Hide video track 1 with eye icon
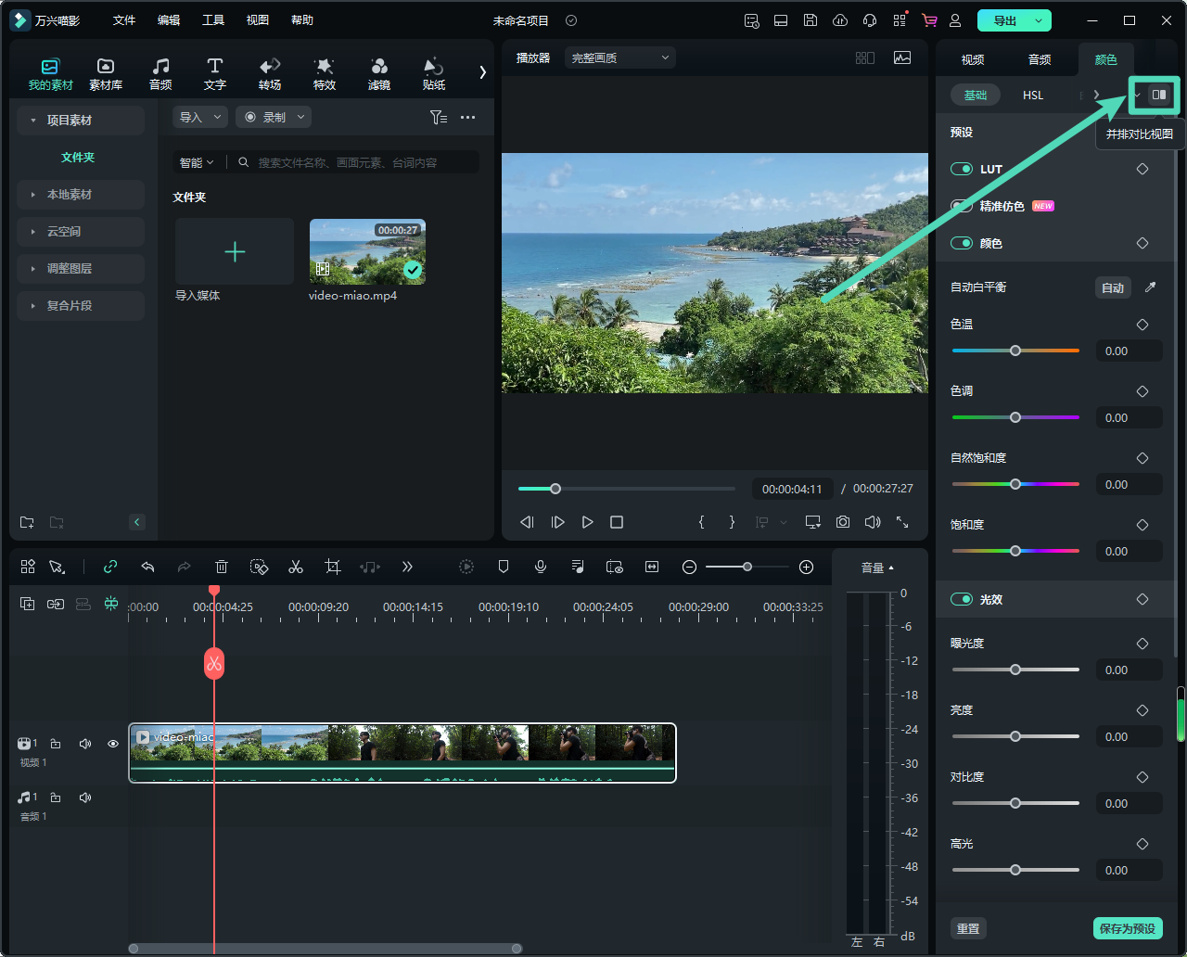The width and height of the screenshot is (1187, 957). point(113,744)
